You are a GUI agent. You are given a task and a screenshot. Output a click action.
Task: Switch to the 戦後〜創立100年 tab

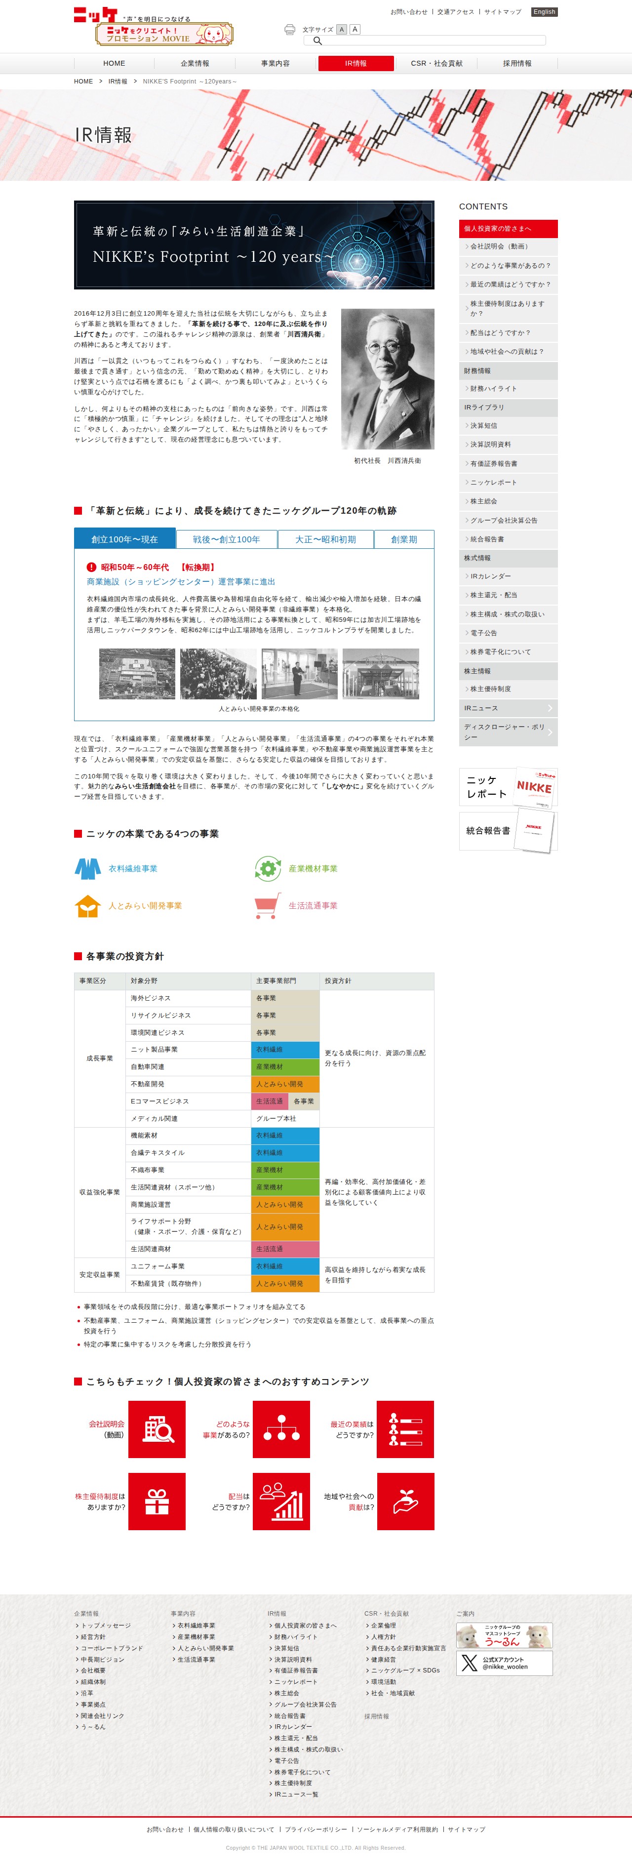pyautogui.click(x=227, y=539)
